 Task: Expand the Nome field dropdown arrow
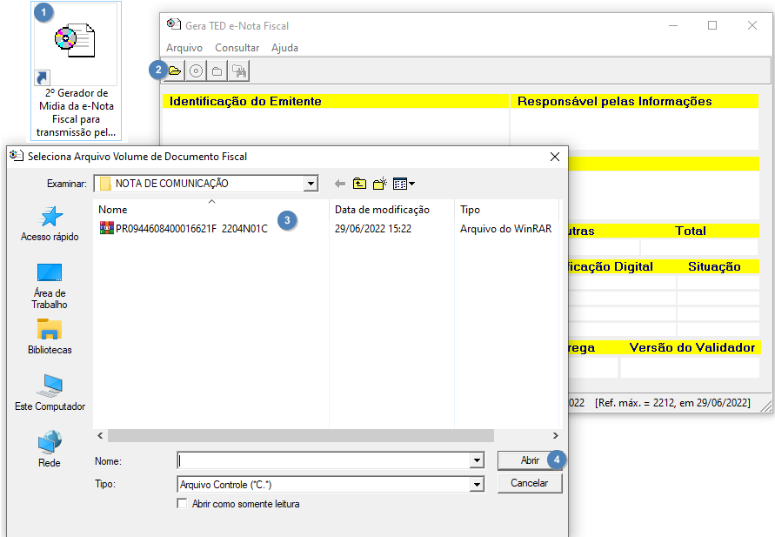click(x=477, y=461)
